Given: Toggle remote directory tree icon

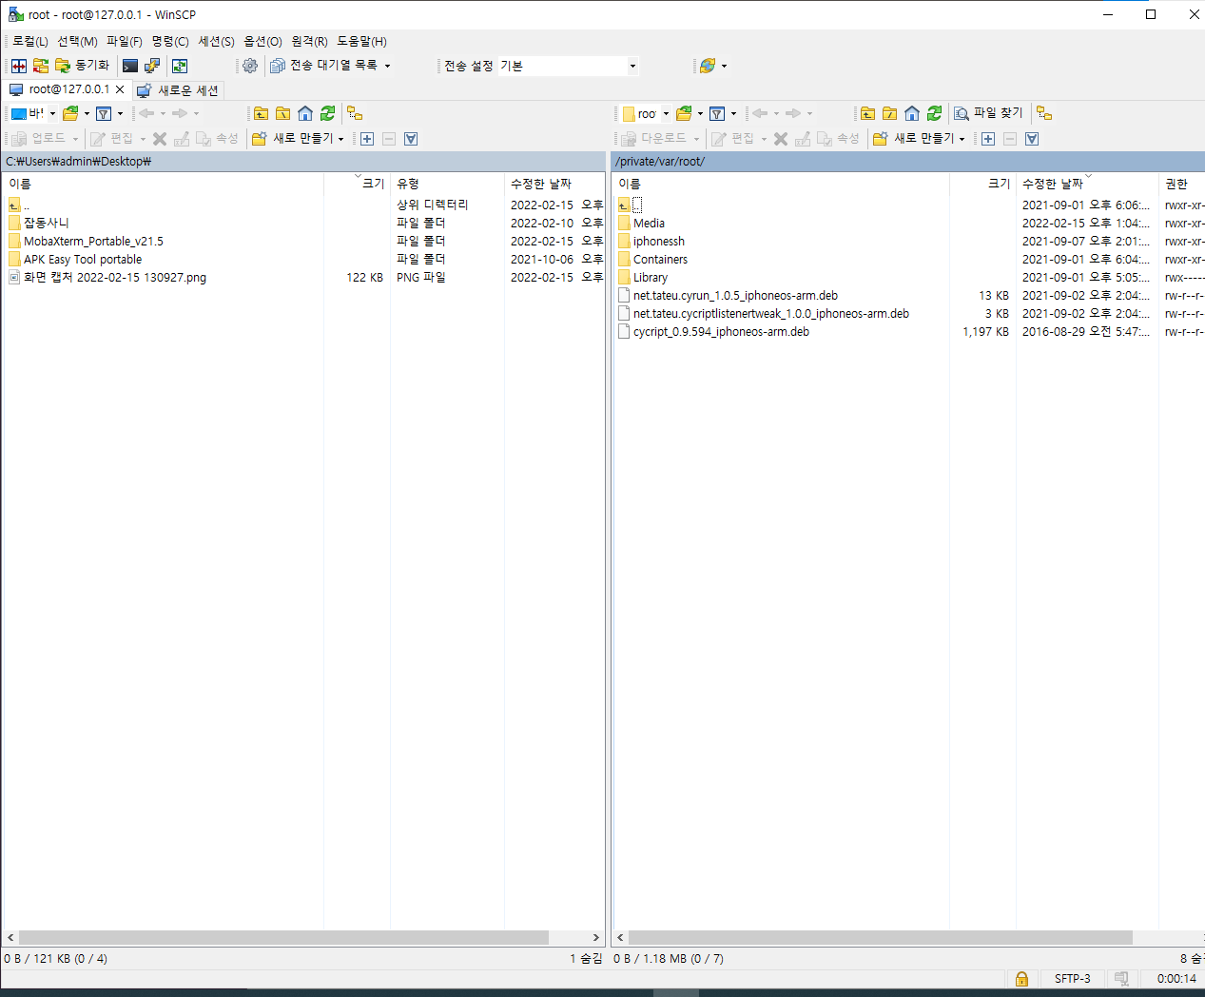Looking at the screenshot, I should click(x=1044, y=113).
